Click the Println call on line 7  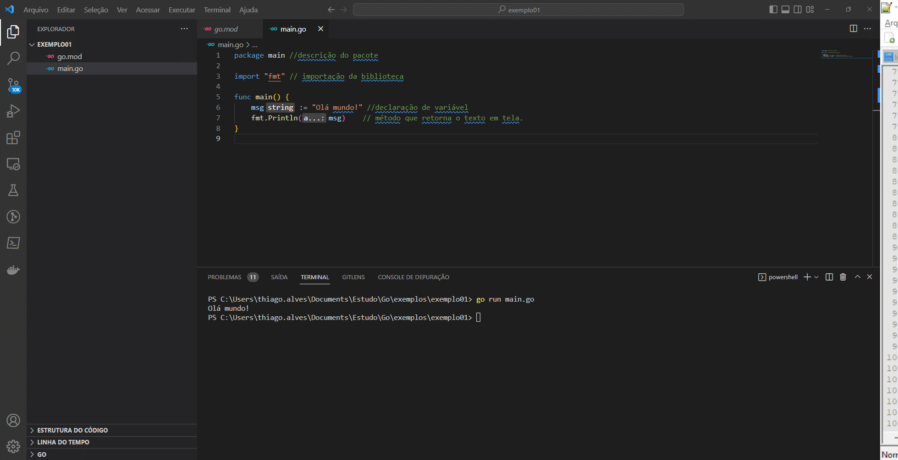coord(283,118)
